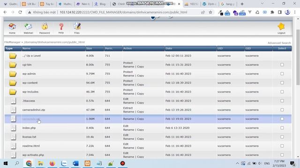The height and width of the screenshot is (168, 300).
Task: Select the wp-admin checkbox
Action: click(x=282, y=74)
